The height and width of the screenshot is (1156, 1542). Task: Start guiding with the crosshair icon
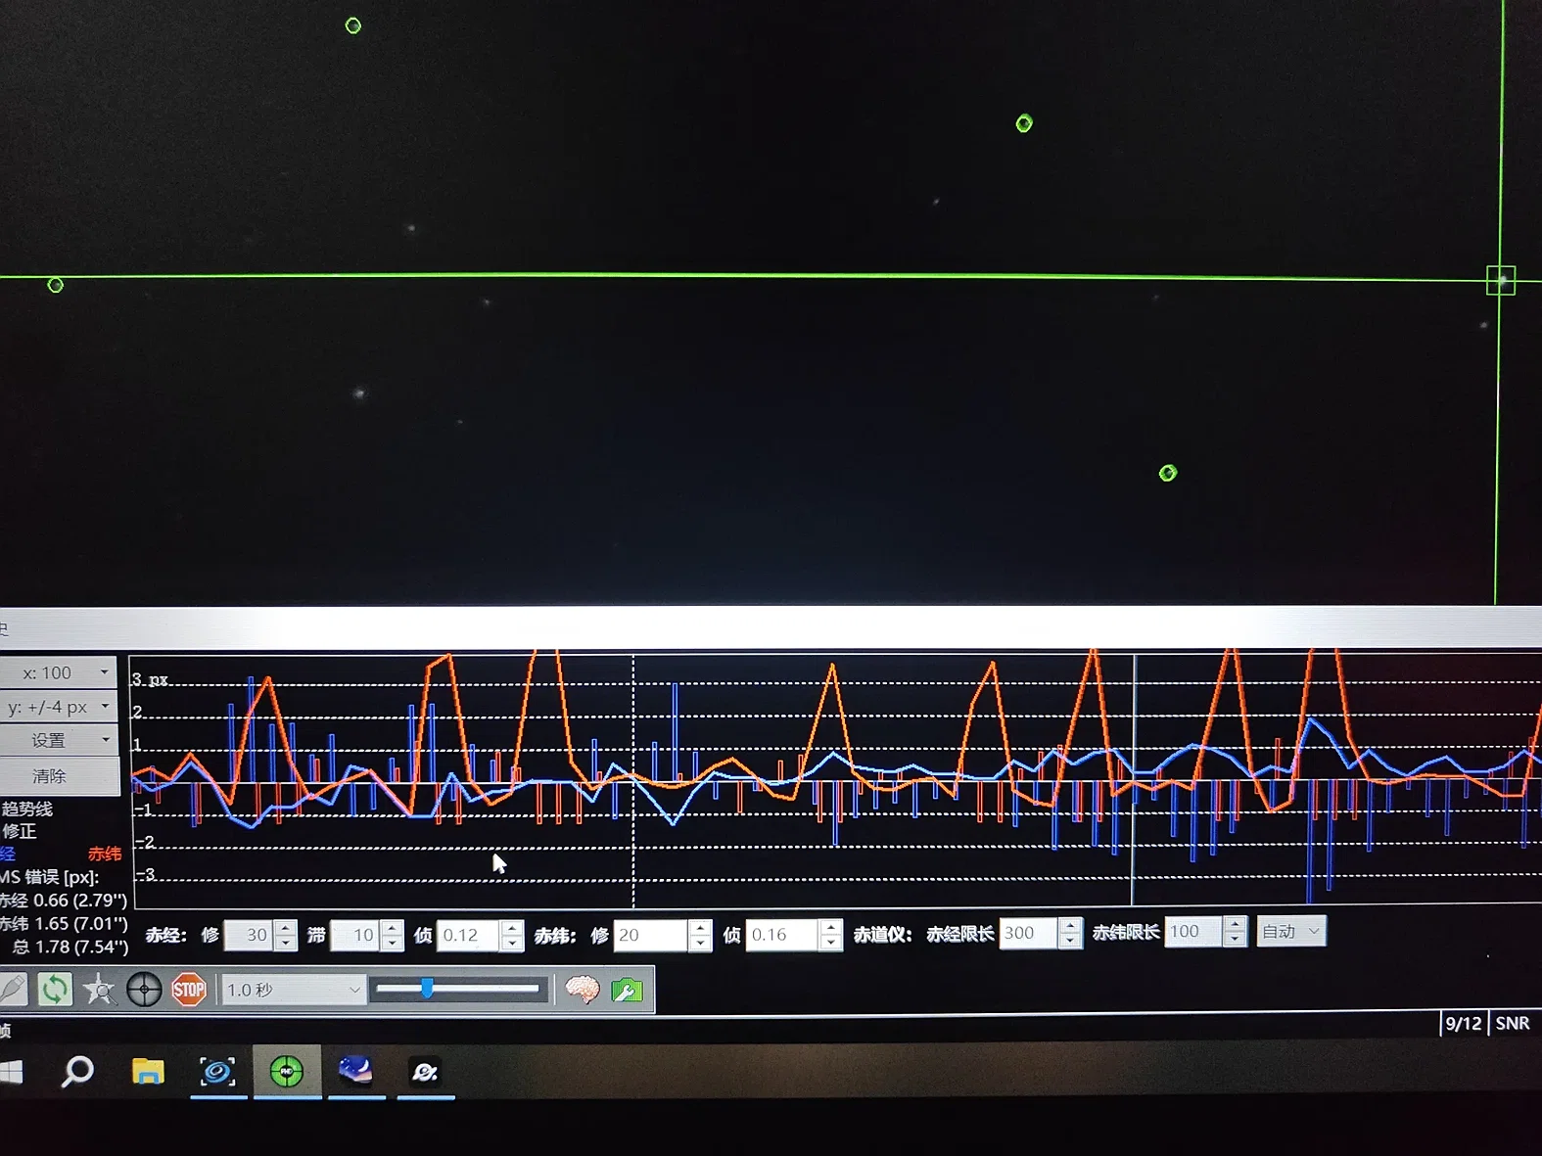(x=144, y=990)
